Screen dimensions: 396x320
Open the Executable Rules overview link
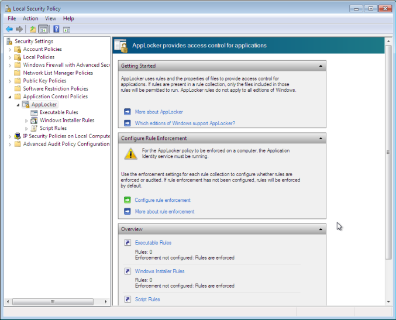(x=153, y=243)
